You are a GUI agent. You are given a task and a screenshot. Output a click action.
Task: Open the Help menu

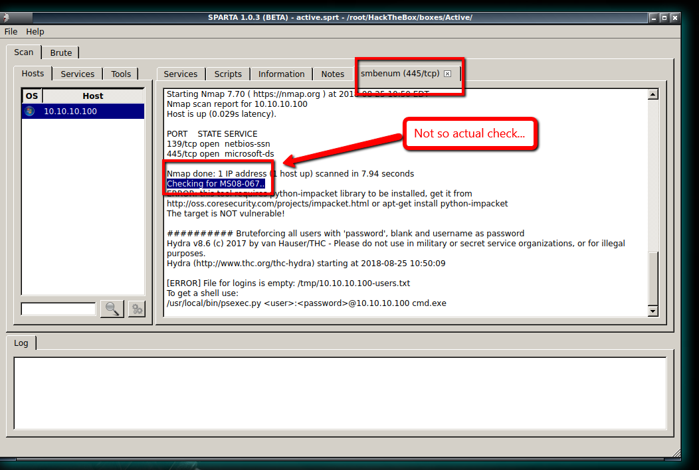coord(35,31)
